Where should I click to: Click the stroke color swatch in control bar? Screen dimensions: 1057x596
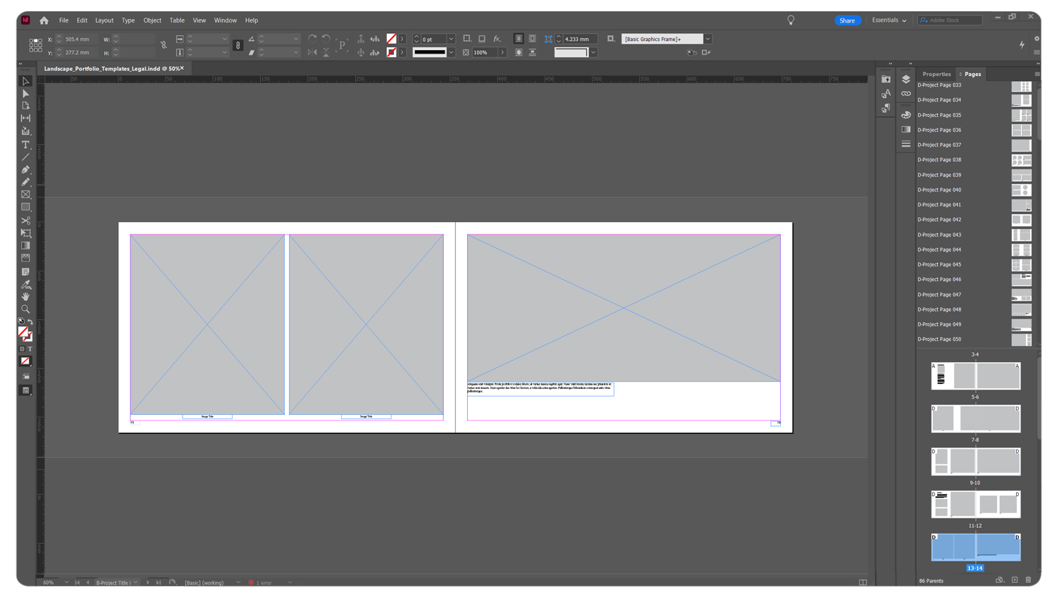point(391,52)
